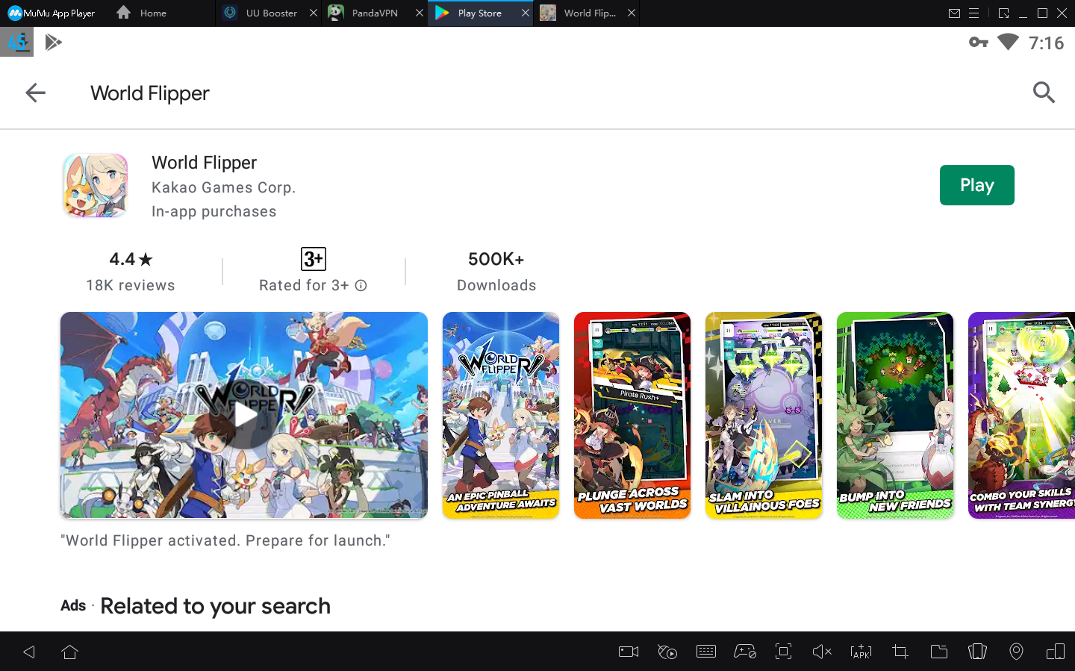Open the 18K reviews label

pyautogui.click(x=131, y=285)
